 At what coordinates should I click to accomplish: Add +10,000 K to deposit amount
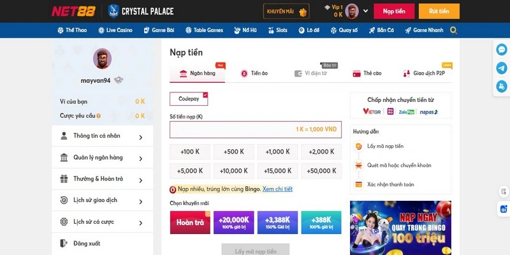[233, 171]
